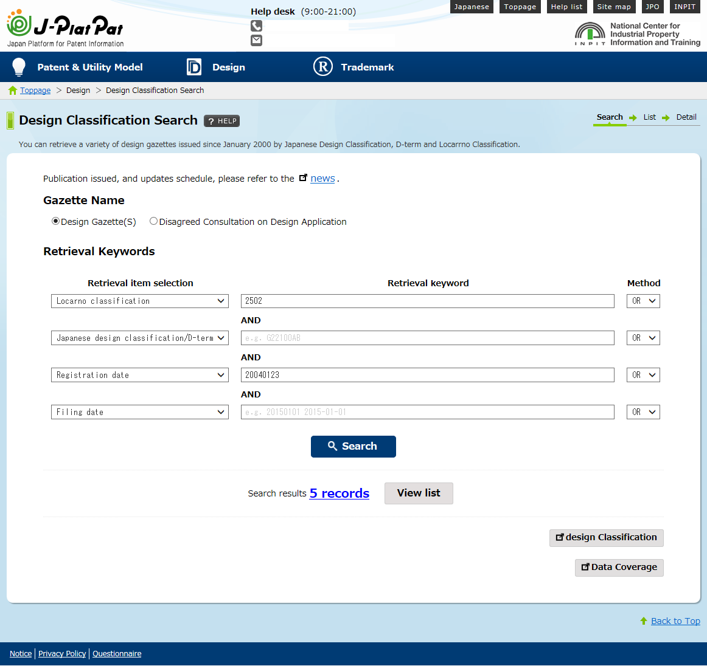Click the INPIT National Center logo
The image size is (707, 666).
pyautogui.click(x=637, y=34)
